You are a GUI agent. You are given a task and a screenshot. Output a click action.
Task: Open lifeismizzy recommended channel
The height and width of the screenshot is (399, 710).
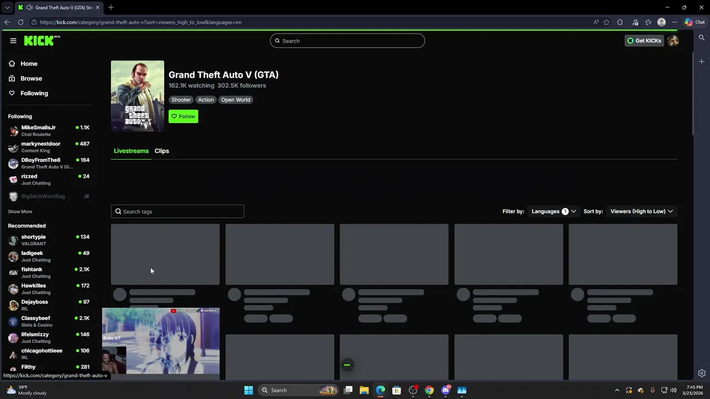(x=49, y=337)
